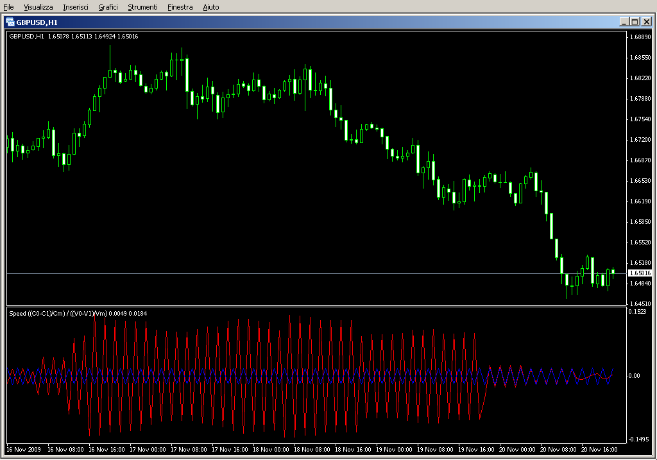Click the 18 Nov 08:00 time label
The width and height of the screenshot is (657, 460).
[x=312, y=450]
